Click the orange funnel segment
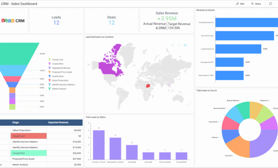 point(12,90)
